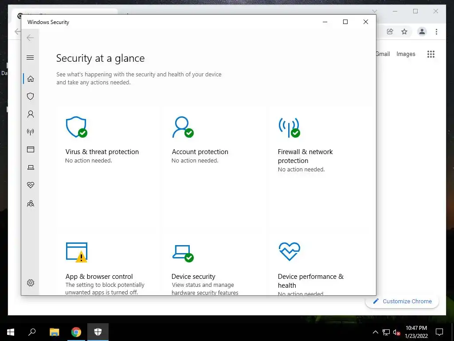Open the Windows Start menu

pos(11,332)
